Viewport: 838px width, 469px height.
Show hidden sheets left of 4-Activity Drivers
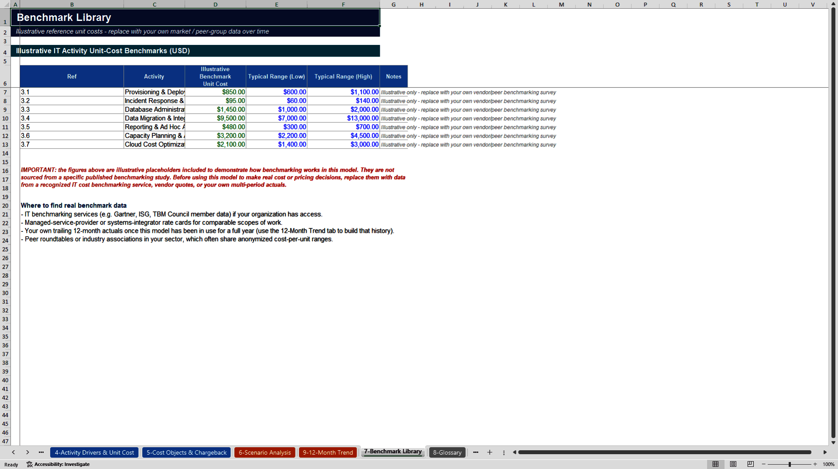41,452
